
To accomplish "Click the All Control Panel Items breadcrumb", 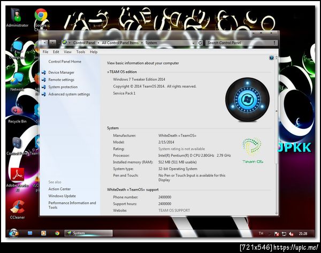I will [x=120, y=43].
